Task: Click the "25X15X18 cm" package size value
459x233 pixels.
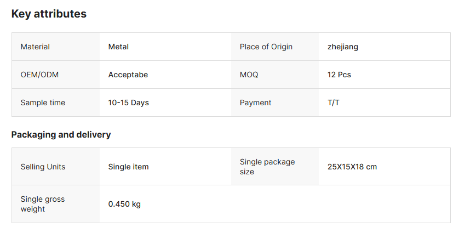Action: point(352,167)
